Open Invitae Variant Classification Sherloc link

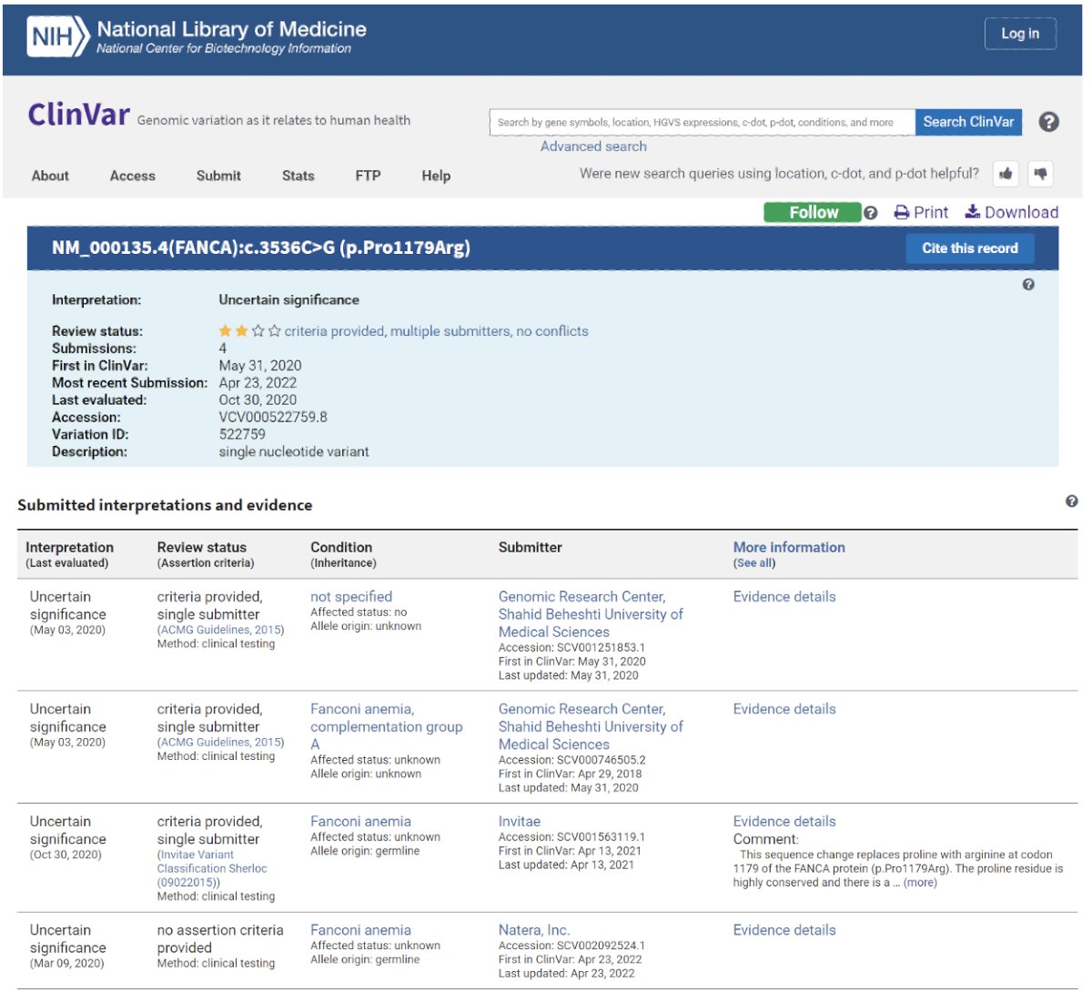coord(212,868)
